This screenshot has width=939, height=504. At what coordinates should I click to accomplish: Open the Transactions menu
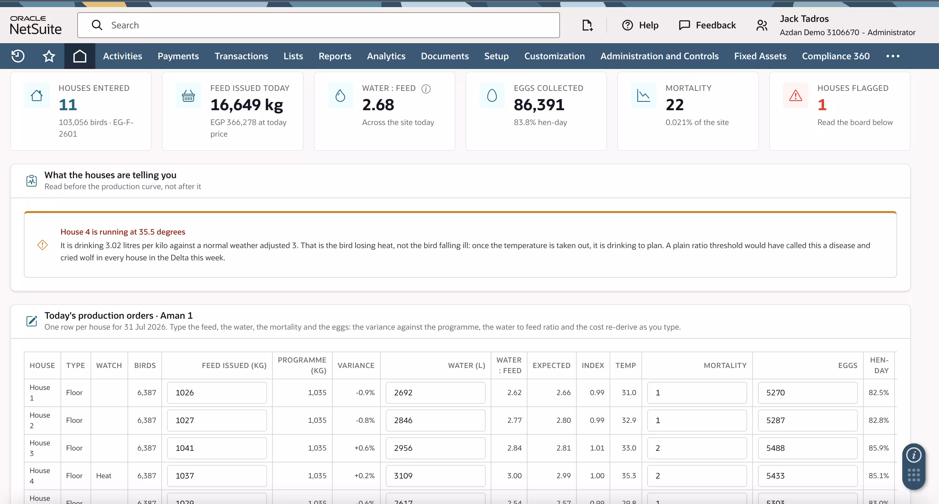(241, 56)
